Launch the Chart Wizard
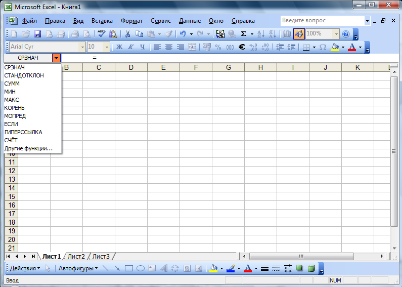The image size is (402, 287). pyautogui.click(x=287, y=34)
